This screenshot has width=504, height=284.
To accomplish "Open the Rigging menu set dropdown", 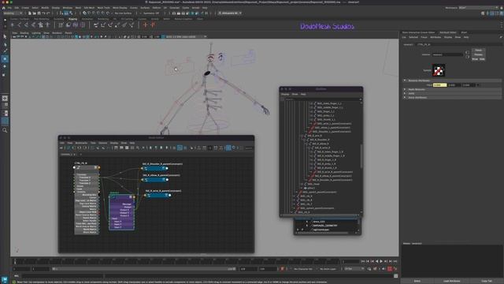I will (x=13, y=13).
